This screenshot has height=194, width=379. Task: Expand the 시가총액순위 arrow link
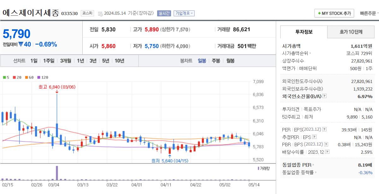tap(310, 53)
